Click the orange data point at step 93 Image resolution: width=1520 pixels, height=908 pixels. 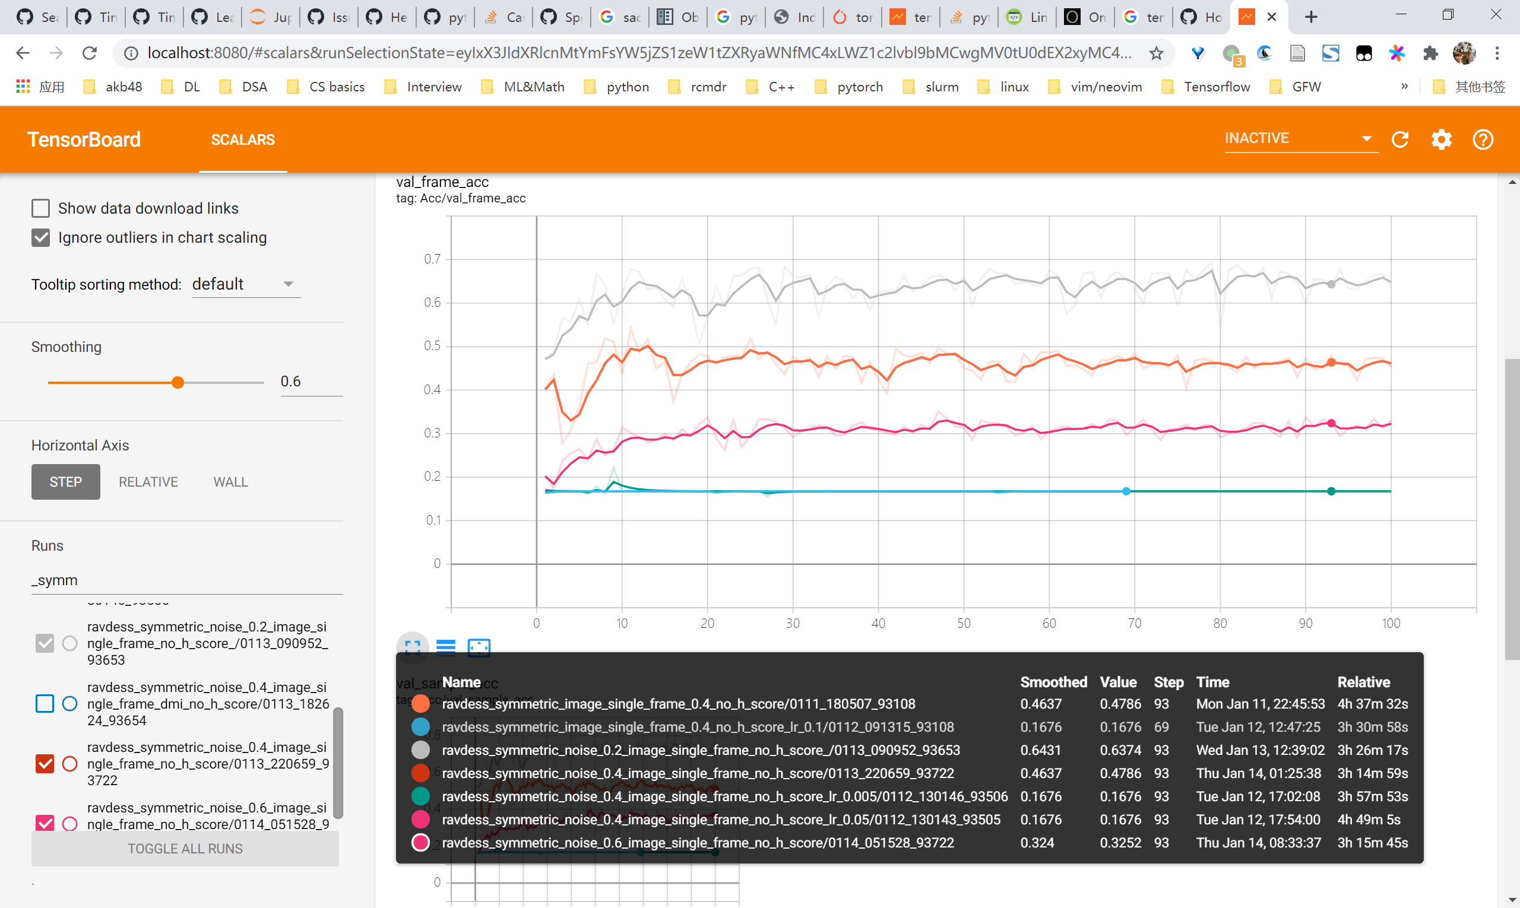[x=1331, y=362]
